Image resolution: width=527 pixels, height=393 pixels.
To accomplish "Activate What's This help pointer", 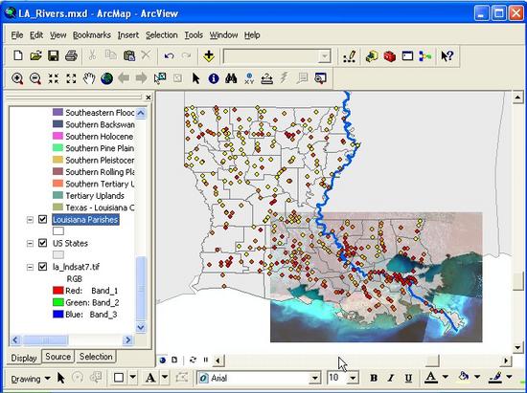I will tap(447, 56).
